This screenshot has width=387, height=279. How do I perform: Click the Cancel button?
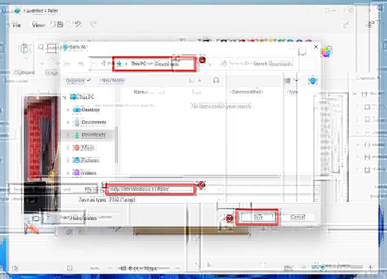click(298, 217)
